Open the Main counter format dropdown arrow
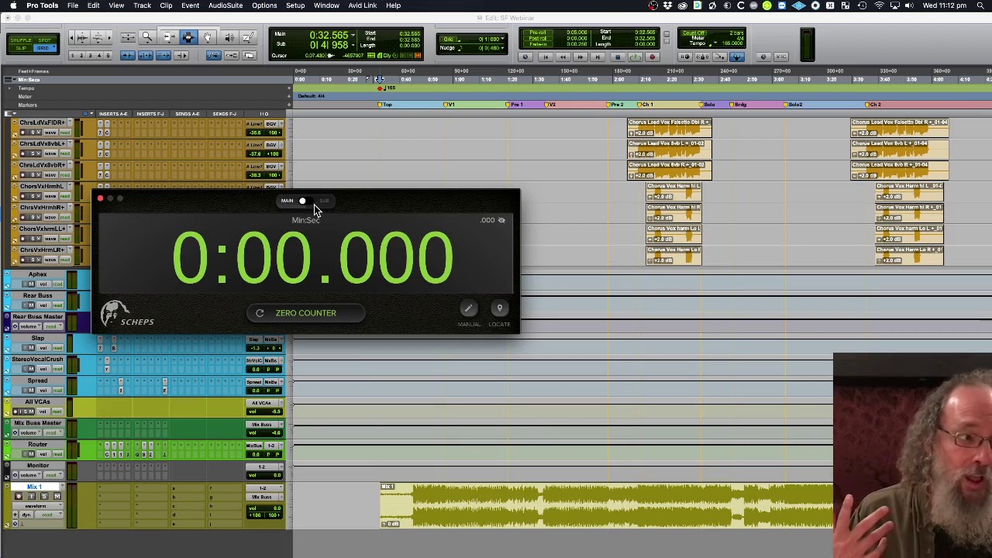Image resolution: width=992 pixels, height=558 pixels. 353,35
